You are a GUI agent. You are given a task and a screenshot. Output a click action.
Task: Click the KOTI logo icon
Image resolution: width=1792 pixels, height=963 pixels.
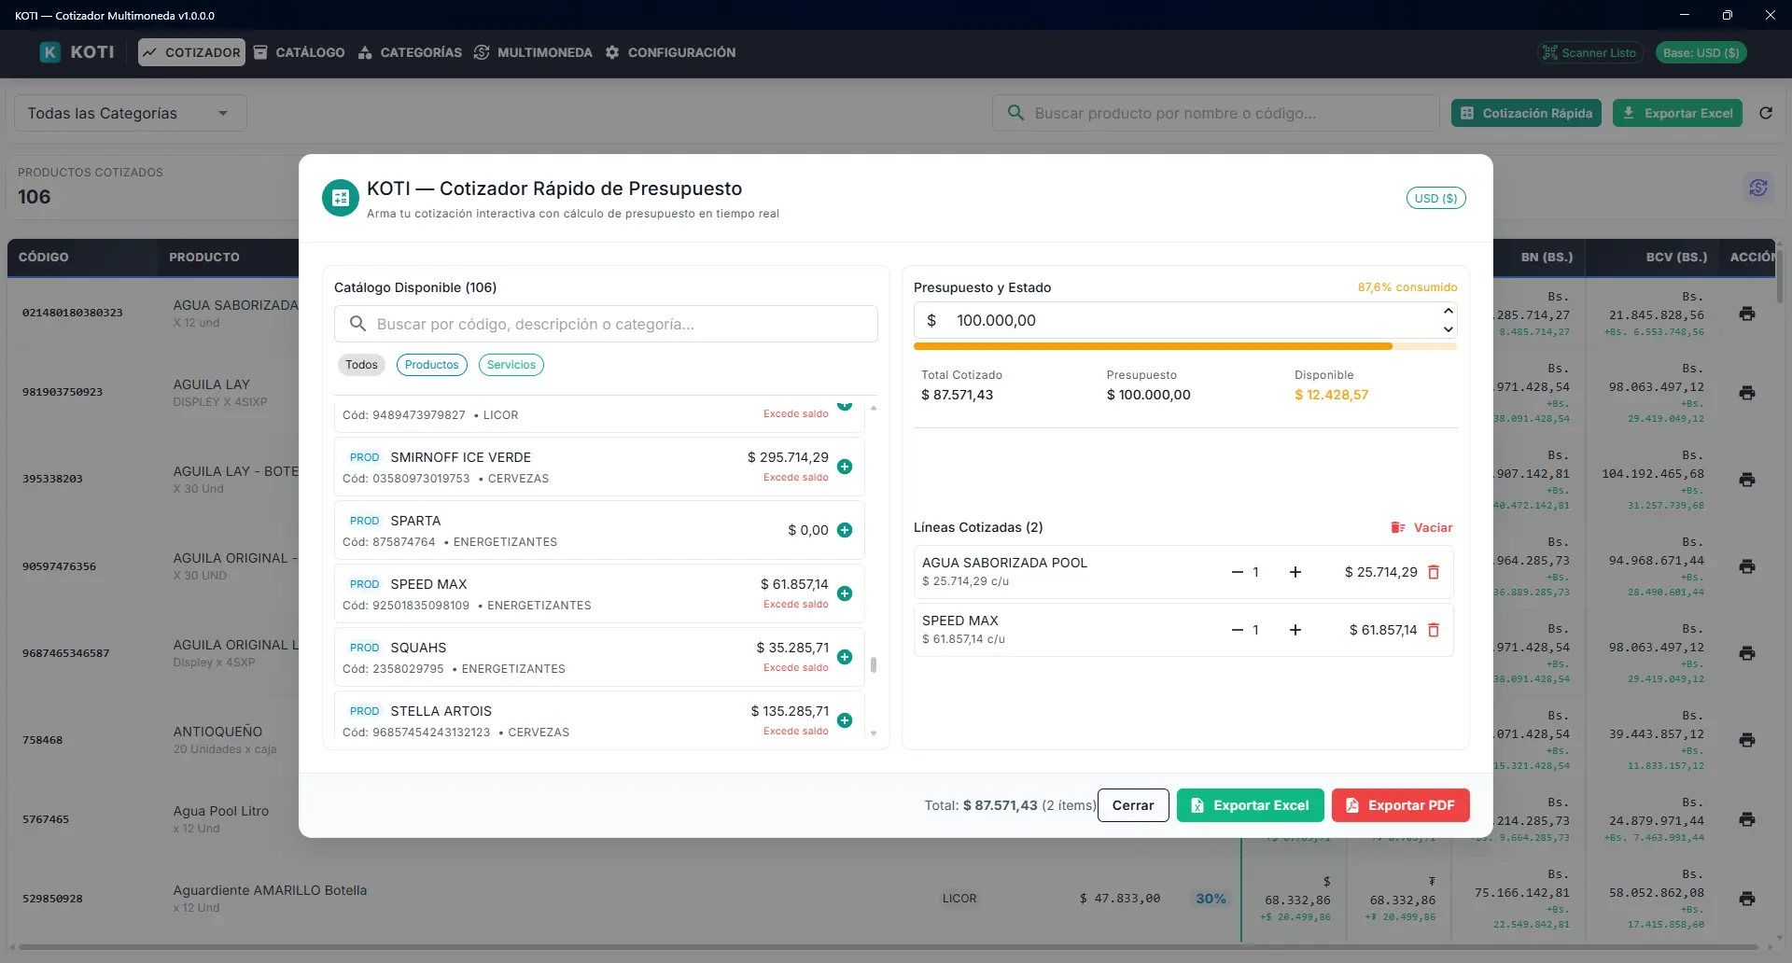pyautogui.click(x=49, y=52)
